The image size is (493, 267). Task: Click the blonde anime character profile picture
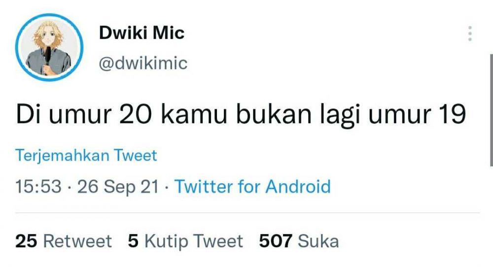[49, 47]
